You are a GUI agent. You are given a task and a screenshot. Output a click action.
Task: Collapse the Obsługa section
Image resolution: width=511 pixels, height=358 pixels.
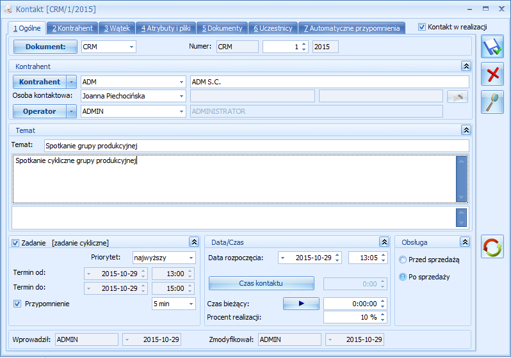[465, 242]
